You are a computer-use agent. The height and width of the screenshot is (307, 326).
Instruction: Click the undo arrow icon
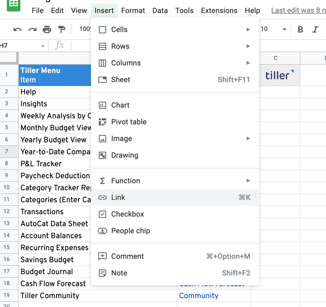point(17,29)
